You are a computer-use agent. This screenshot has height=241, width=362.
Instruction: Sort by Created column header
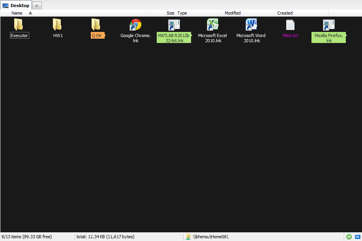click(x=285, y=13)
